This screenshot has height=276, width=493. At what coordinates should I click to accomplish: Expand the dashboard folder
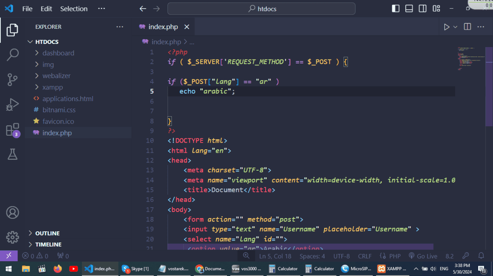pos(78,53)
